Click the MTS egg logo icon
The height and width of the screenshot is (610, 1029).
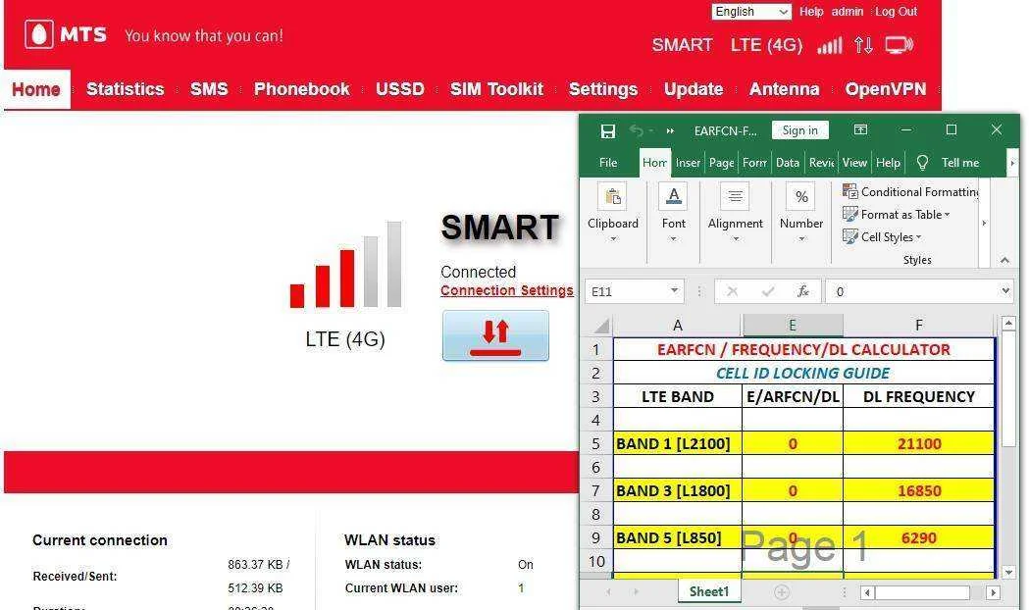38,34
